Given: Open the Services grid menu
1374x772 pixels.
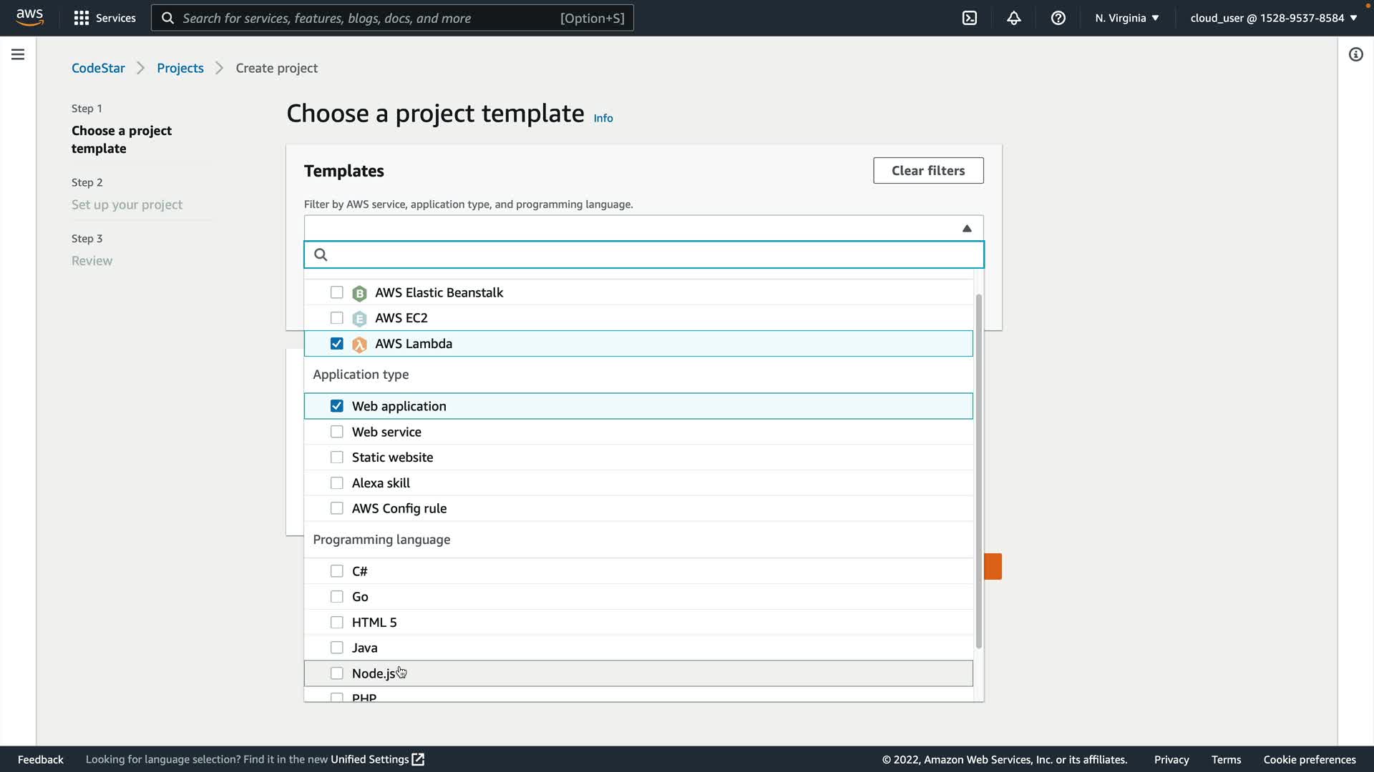Looking at the screenshot, I should tap(82, 18).
